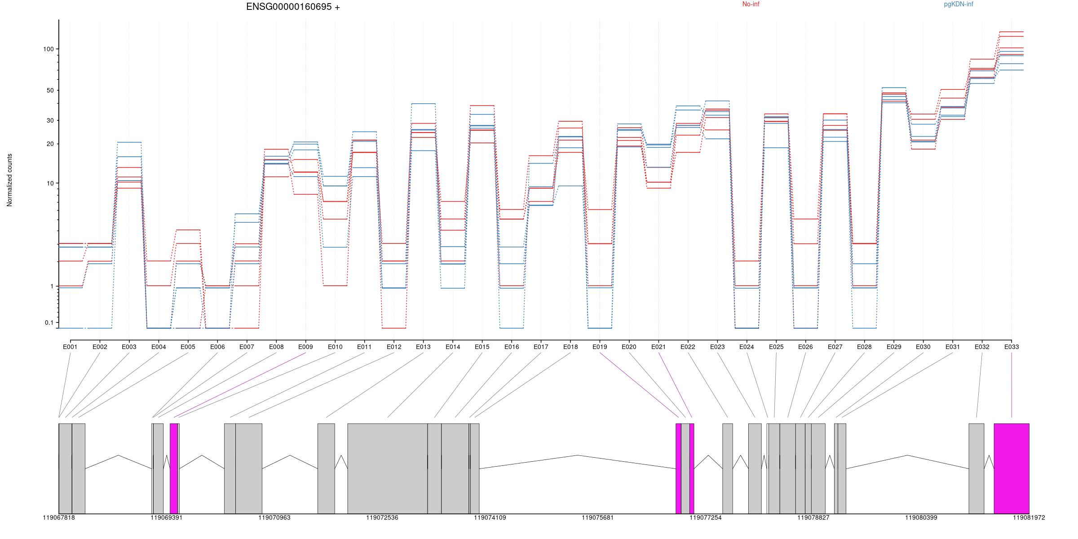Select exon label E014
This screenshot has height=539, width=1078.
coord(453,347)
